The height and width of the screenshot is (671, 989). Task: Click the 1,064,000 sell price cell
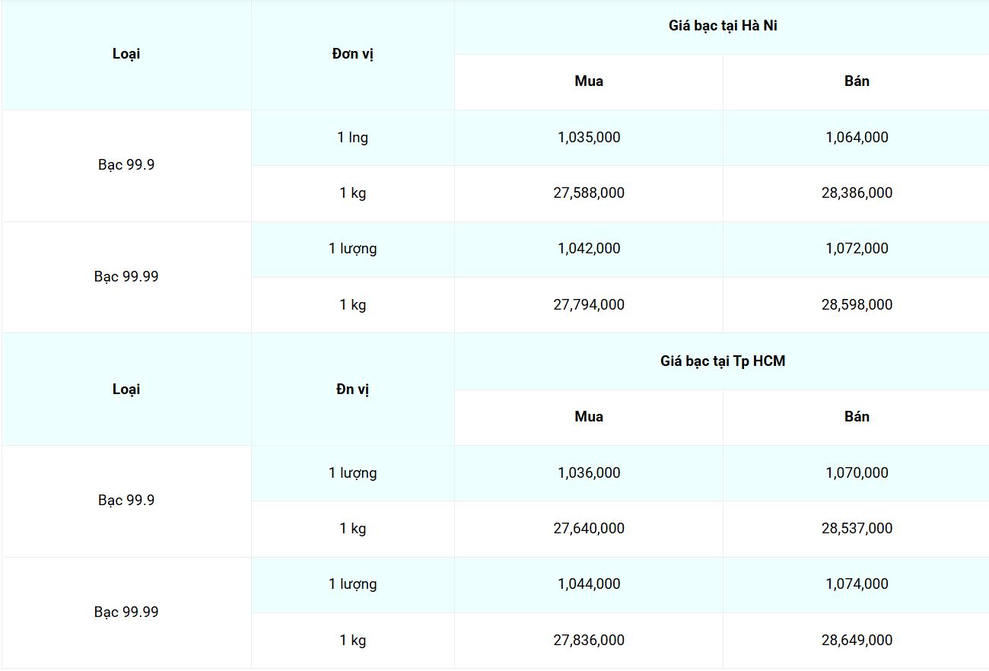click(x=857, y=138)
